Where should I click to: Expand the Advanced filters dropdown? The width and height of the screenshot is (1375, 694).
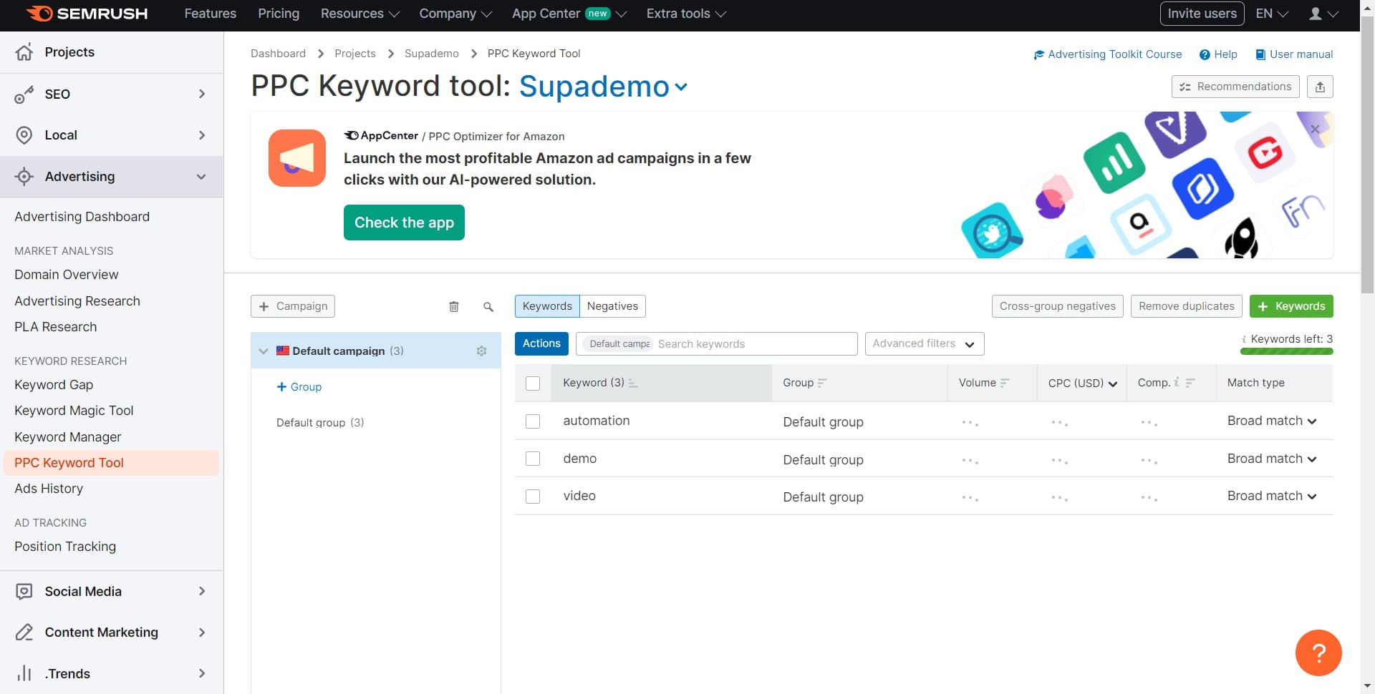(924, 343)
